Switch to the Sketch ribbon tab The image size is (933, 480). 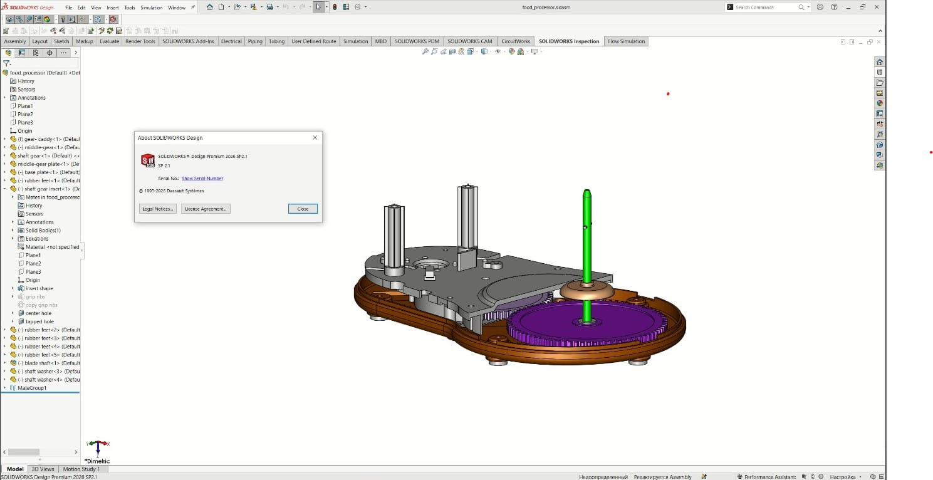pos(61,41)
